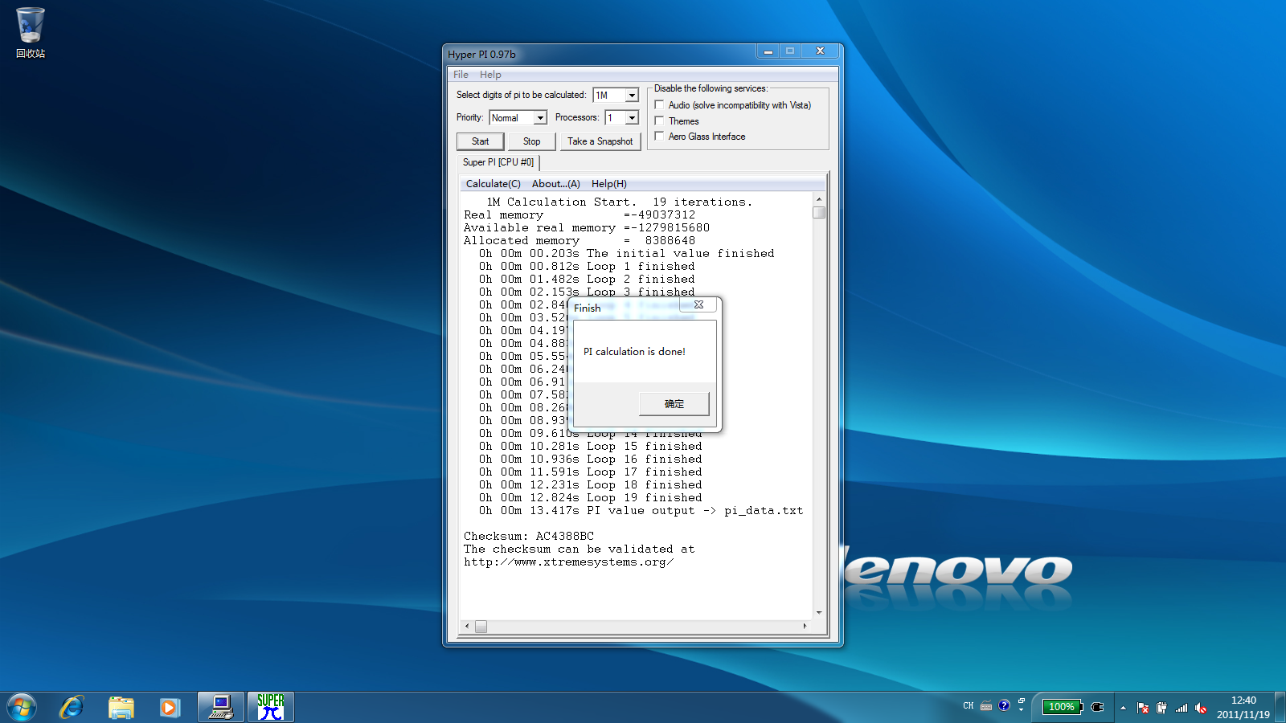
Task: Open Windows Explorer folder icon in taskbar
Action: [x=121, y=708]
